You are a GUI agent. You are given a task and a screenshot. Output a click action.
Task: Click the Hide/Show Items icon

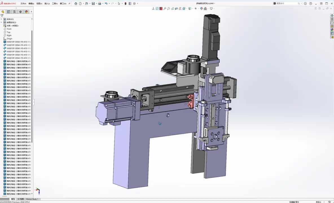195,8
